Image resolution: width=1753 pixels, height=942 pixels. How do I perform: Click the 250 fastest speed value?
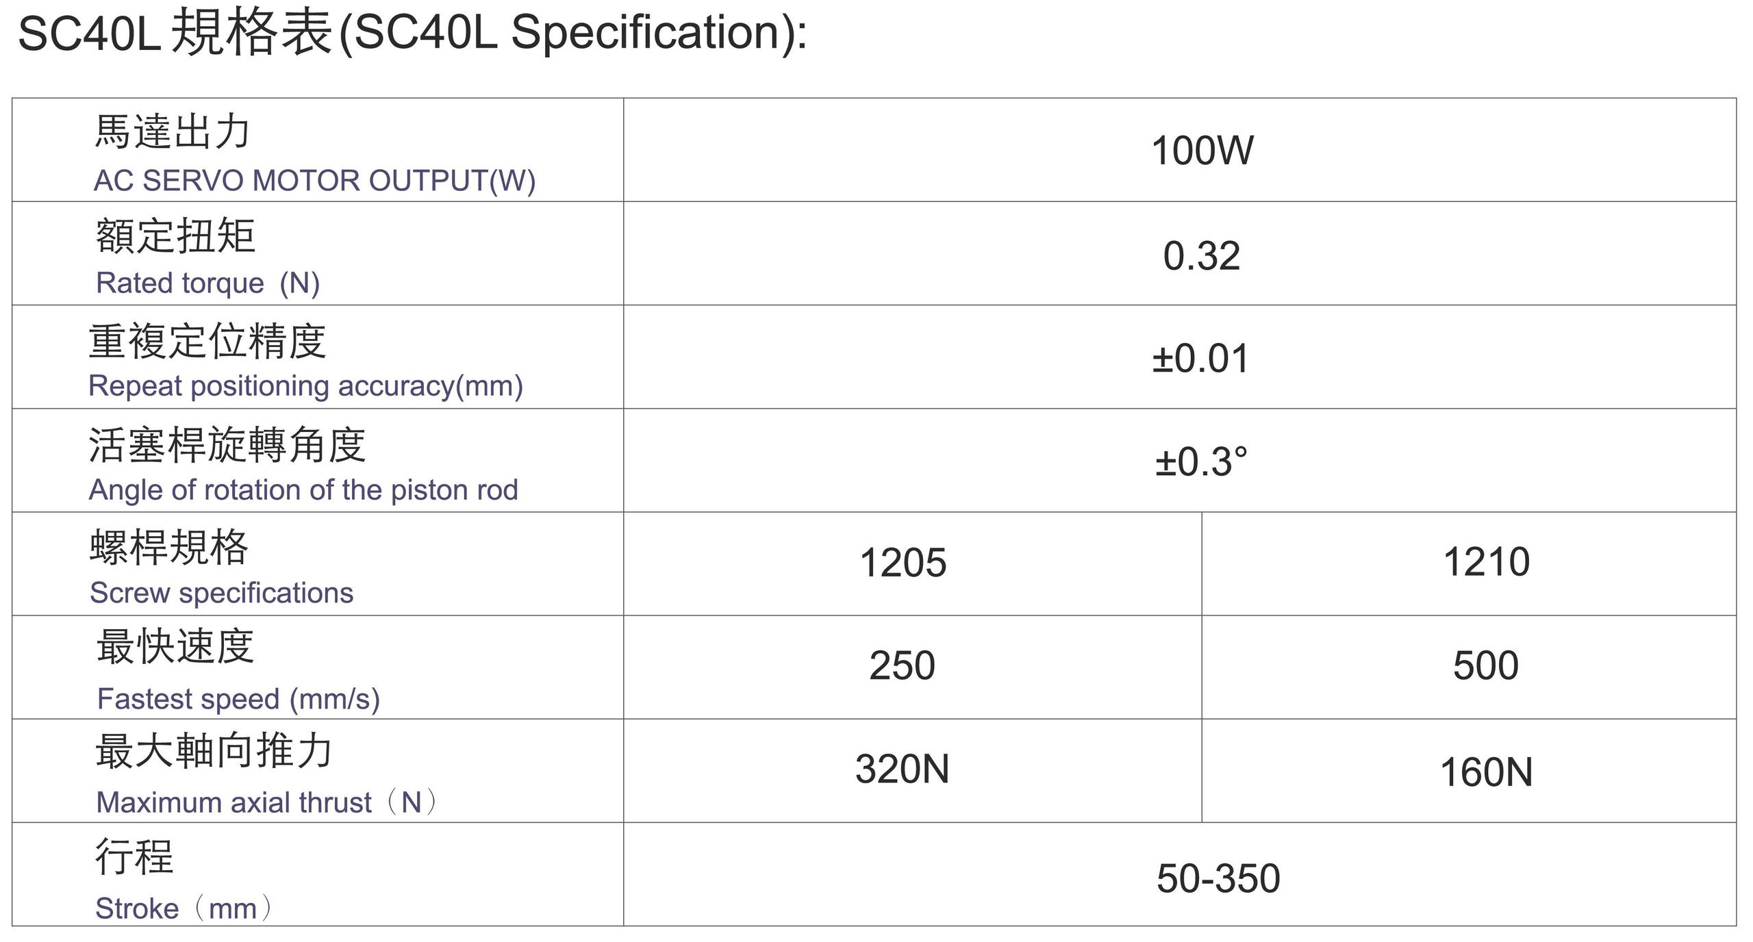902,665
